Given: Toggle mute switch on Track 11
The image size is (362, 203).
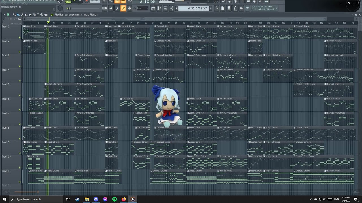Looking at the screenshot, I should tap(20, 182).
